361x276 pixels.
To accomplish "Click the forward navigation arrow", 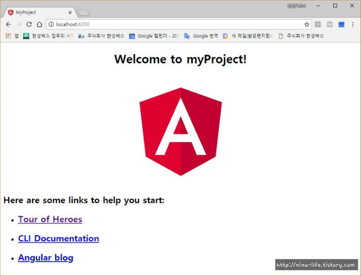I will coord(19,24).
